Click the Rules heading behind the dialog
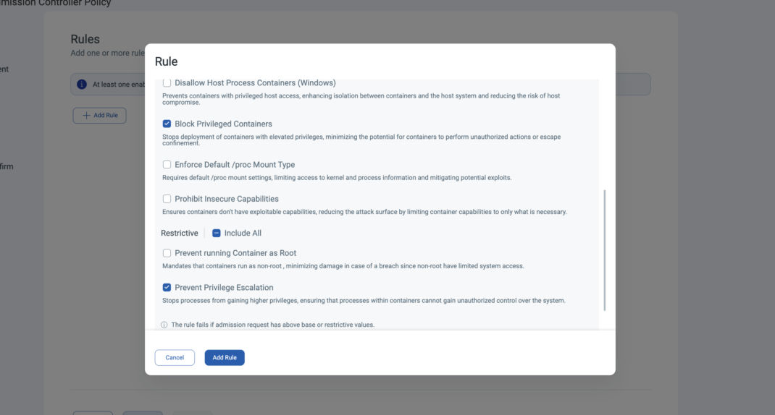The image size is (775, 415). click(x=85, y=39)
